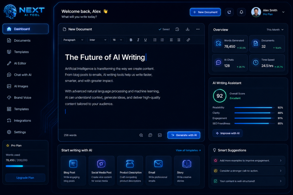
Task: Click the magnifier search icon beside word count
Action: [141, 135]
